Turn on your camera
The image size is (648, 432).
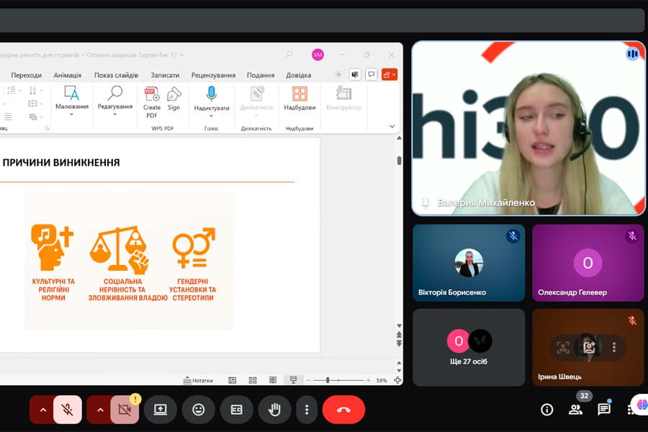125,410
